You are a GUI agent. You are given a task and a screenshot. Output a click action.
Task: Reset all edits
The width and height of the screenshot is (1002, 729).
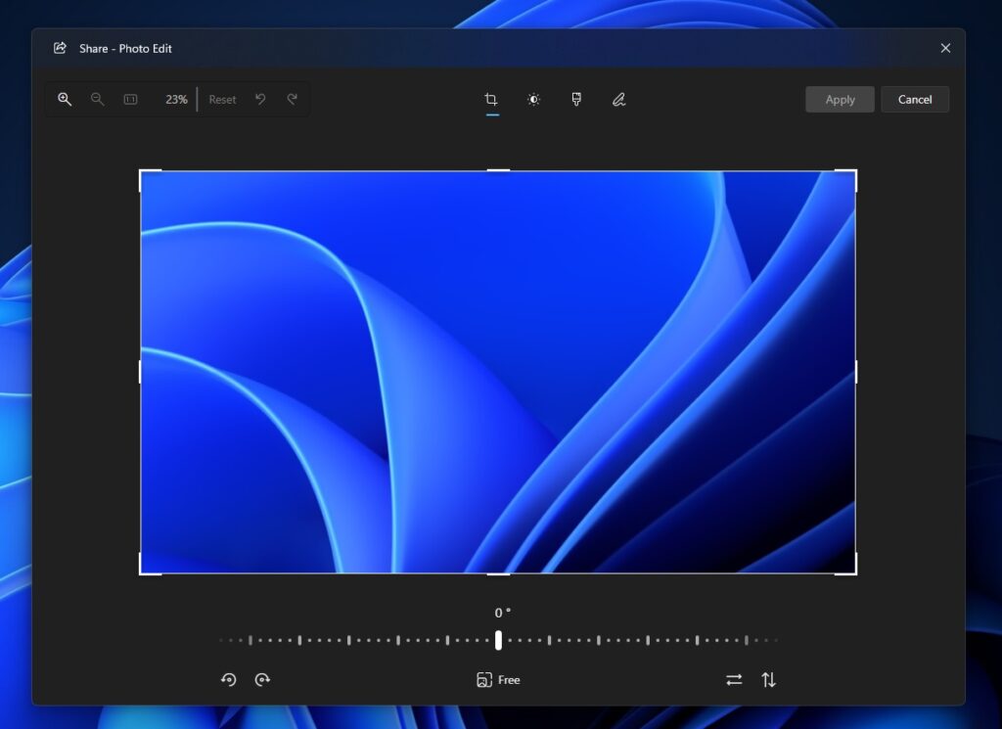222,99
